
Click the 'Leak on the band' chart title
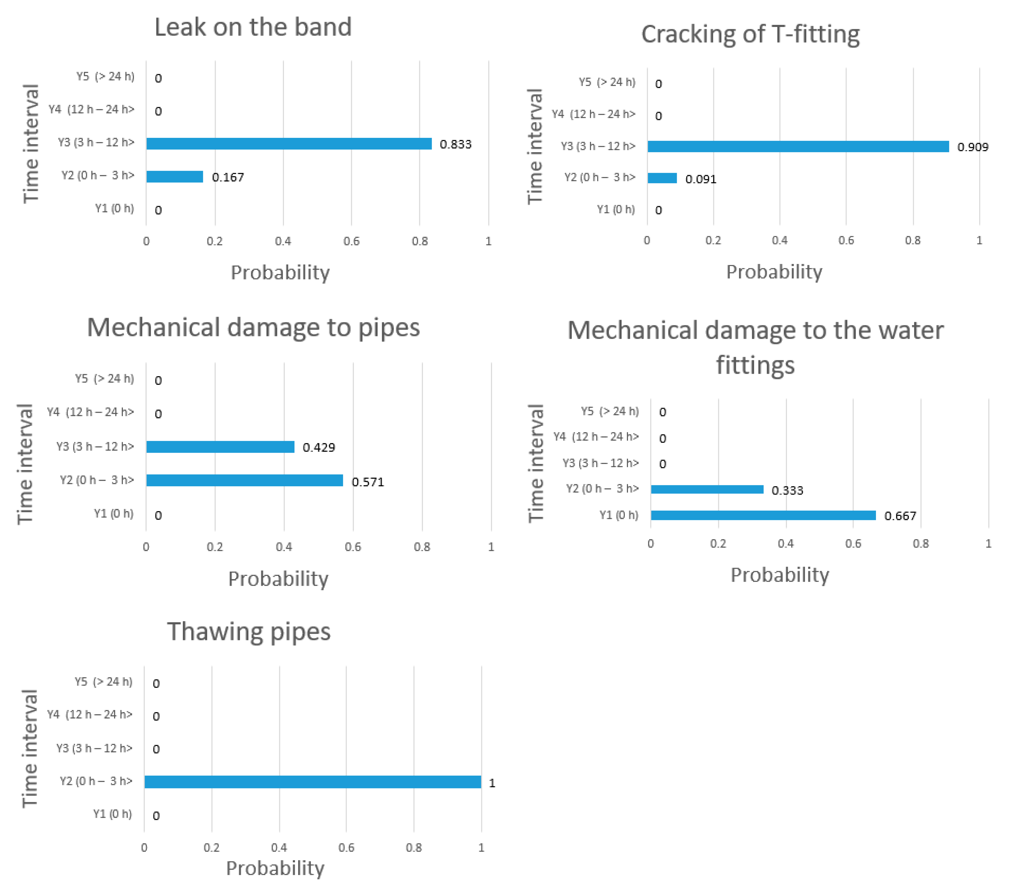(x=253, y=27)
